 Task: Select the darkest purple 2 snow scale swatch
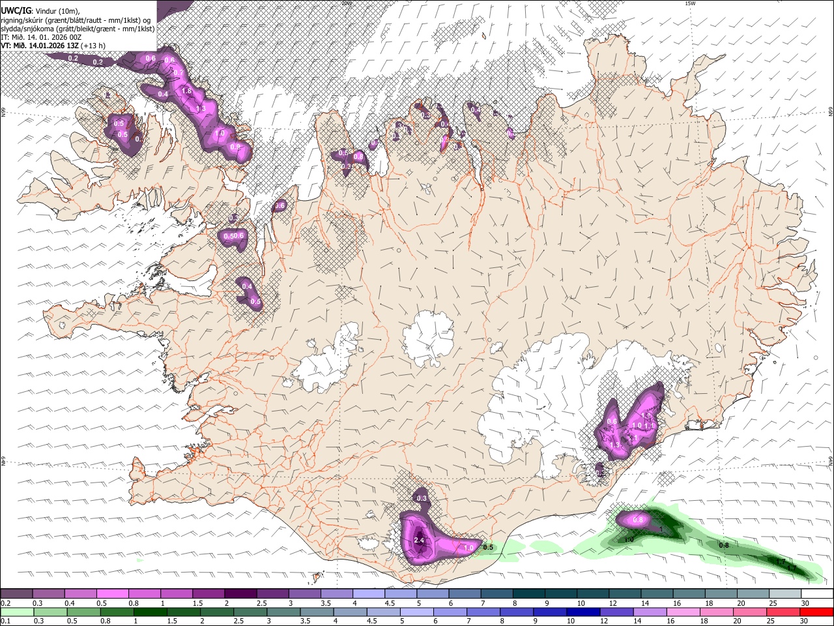240,593
